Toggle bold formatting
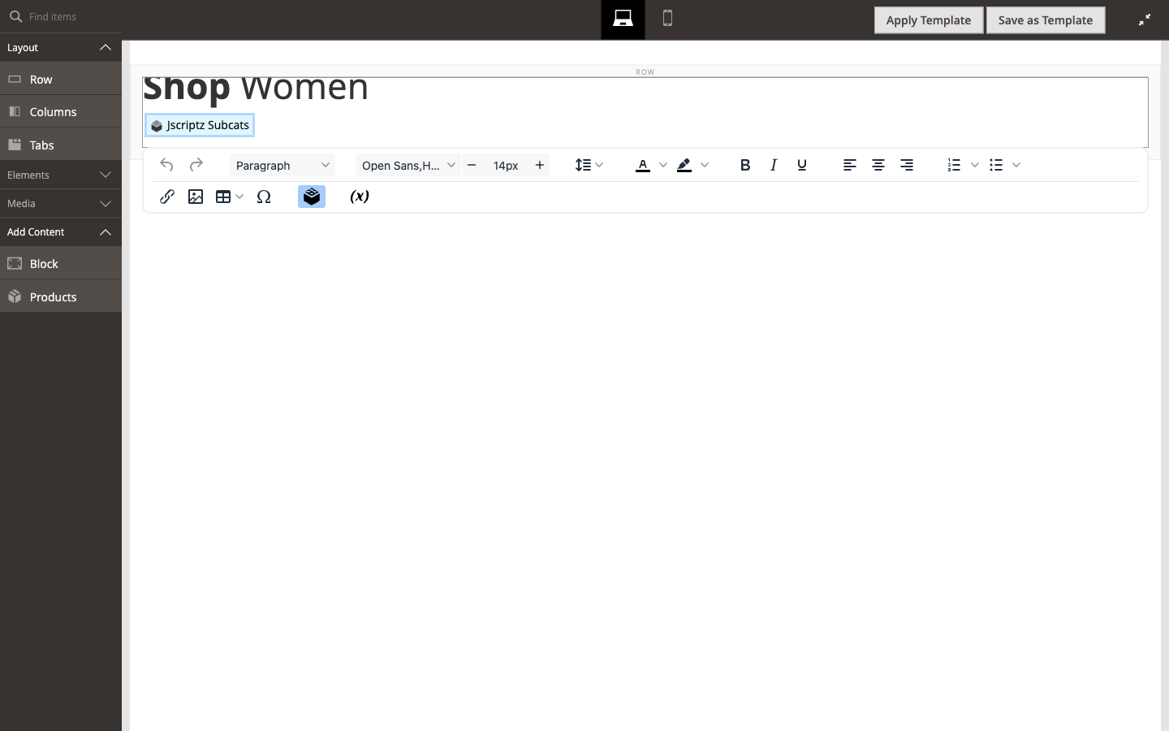This screenshot has height=731, width=1169. click(x=744, y=164)
